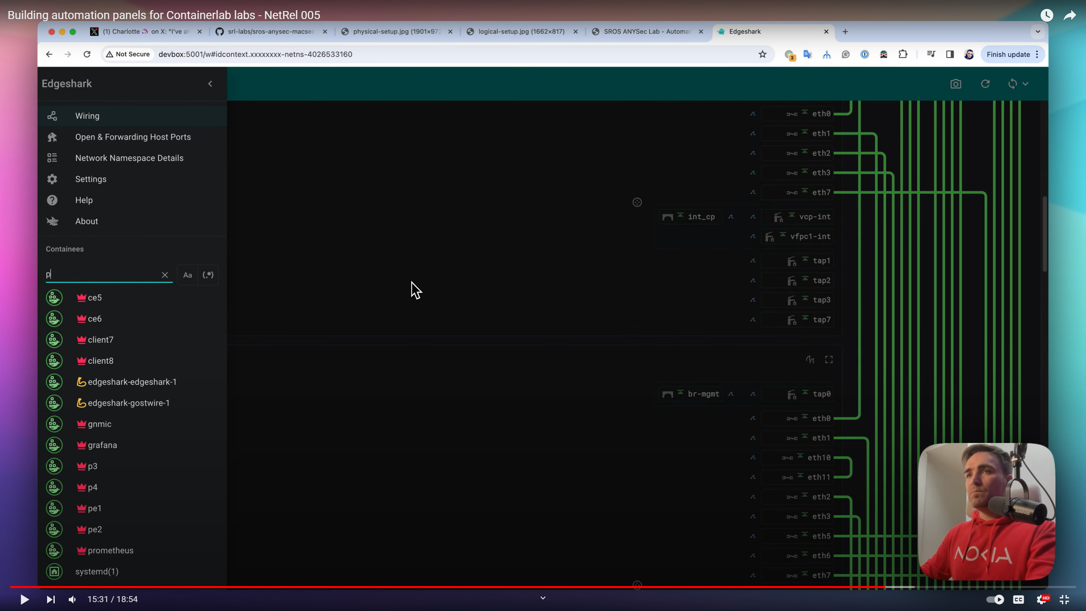Click the Settings gear icon

52,179
